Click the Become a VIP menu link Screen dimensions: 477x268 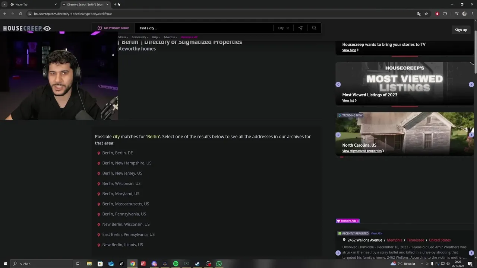pos(189,37)
